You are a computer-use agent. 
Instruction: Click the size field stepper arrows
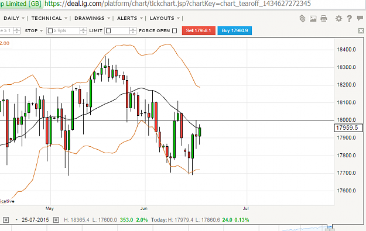point(16,30)
